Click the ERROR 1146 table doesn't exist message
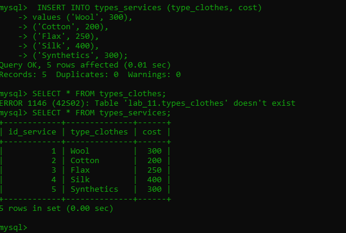 (148, 103)
